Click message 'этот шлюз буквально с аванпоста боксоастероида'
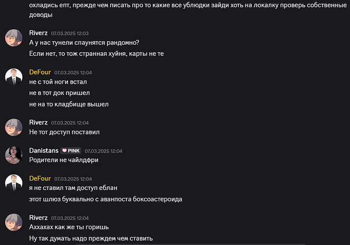Image resolution: width=350 pixels, height=245 pixels. (106, 199)
